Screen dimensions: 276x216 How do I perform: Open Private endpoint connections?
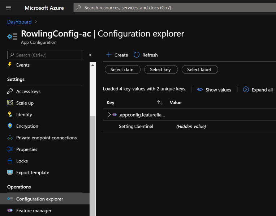point(47,138)
